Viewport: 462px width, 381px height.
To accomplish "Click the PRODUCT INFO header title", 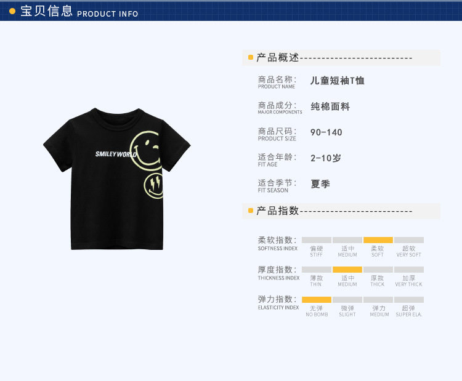I will [x=108, y=14].
